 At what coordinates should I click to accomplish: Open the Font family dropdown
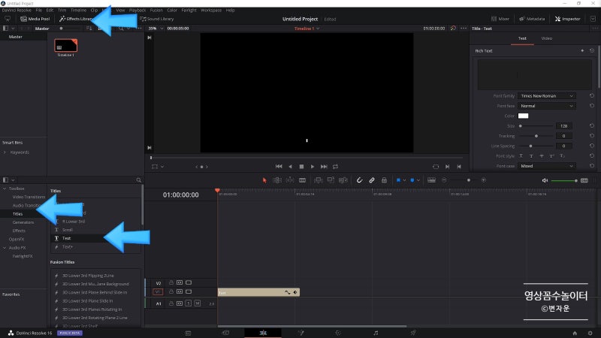[547, 96]
